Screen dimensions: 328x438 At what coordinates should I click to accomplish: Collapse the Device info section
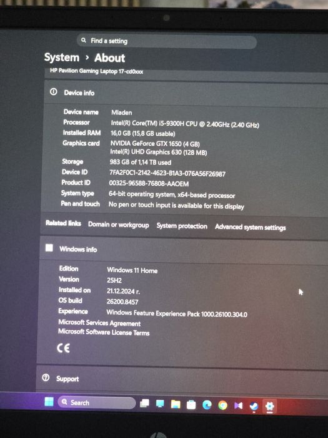tap(186, 93)
